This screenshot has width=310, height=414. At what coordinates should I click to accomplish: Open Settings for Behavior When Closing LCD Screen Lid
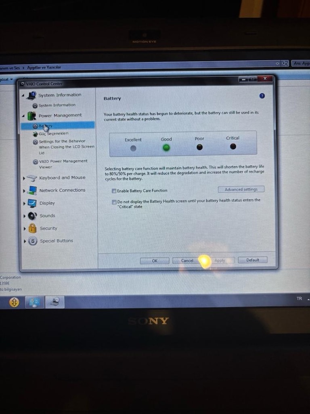coord(67,147)
